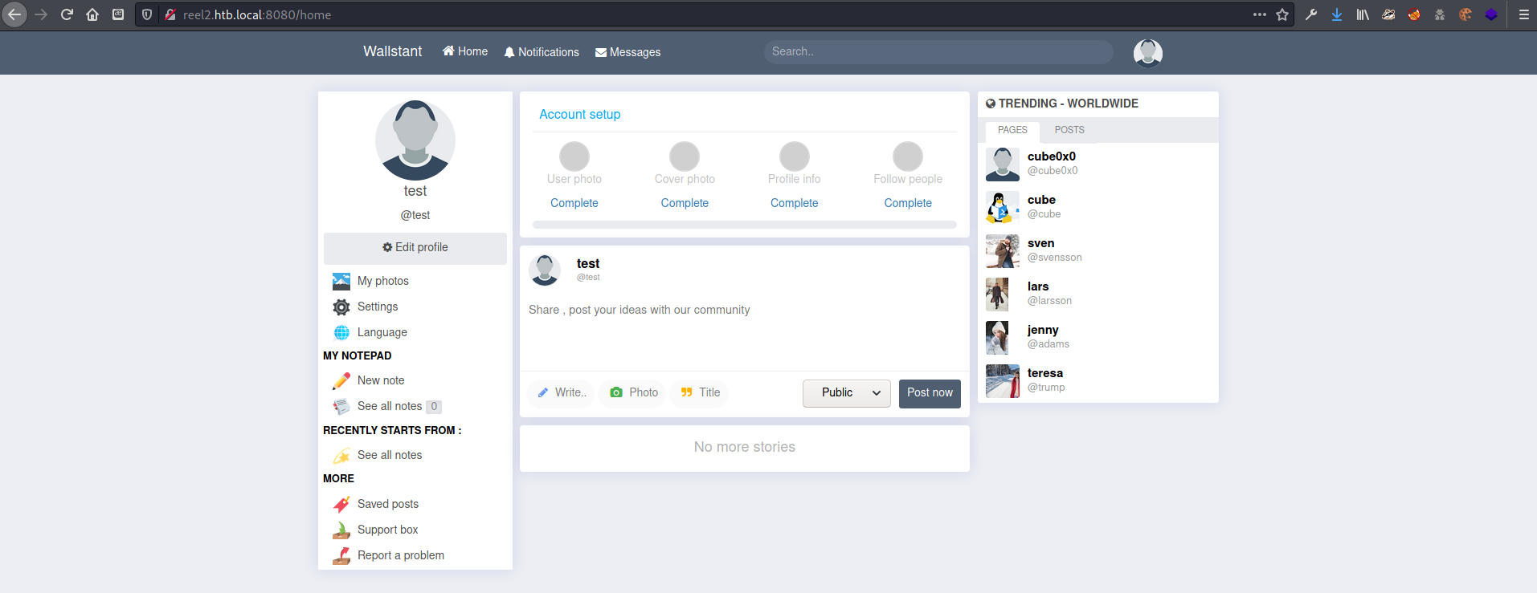Open the user avatar menu in navbar
This screenshot has height=593, width=1537.
point(1147,53)
